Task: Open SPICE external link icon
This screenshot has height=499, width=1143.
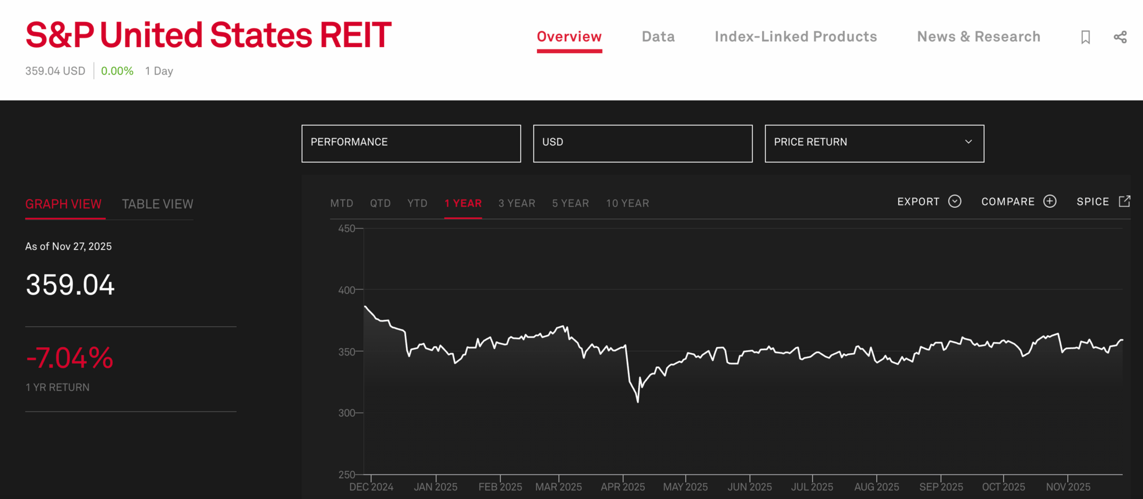Action: coord(1125,201)
